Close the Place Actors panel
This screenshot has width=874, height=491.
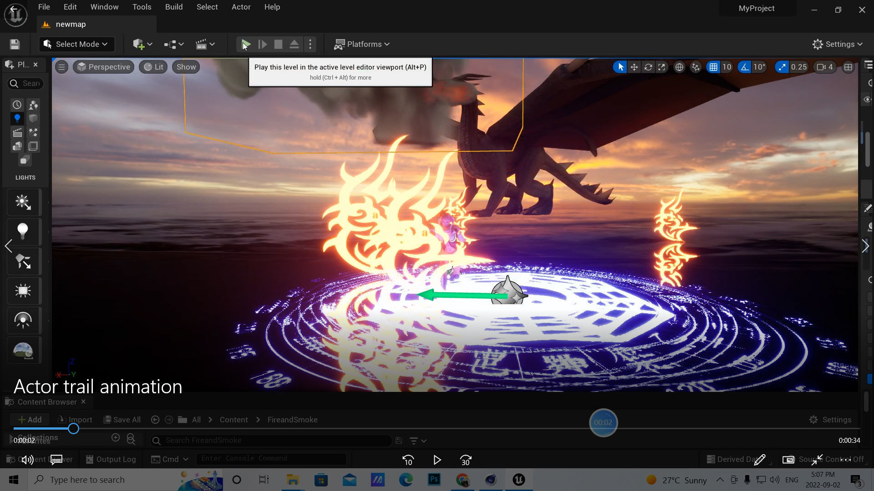click(36, 65)
